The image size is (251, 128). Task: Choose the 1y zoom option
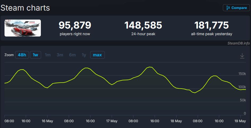coord(84,55)
